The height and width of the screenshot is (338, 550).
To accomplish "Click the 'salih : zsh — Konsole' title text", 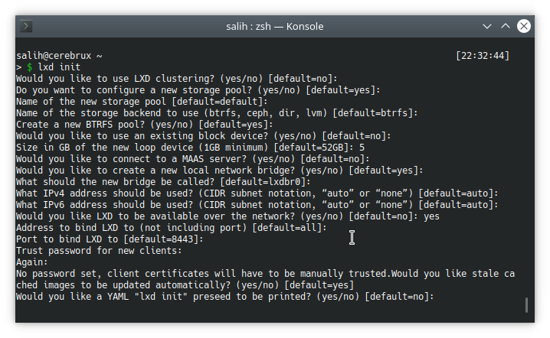I will point(275,26).
